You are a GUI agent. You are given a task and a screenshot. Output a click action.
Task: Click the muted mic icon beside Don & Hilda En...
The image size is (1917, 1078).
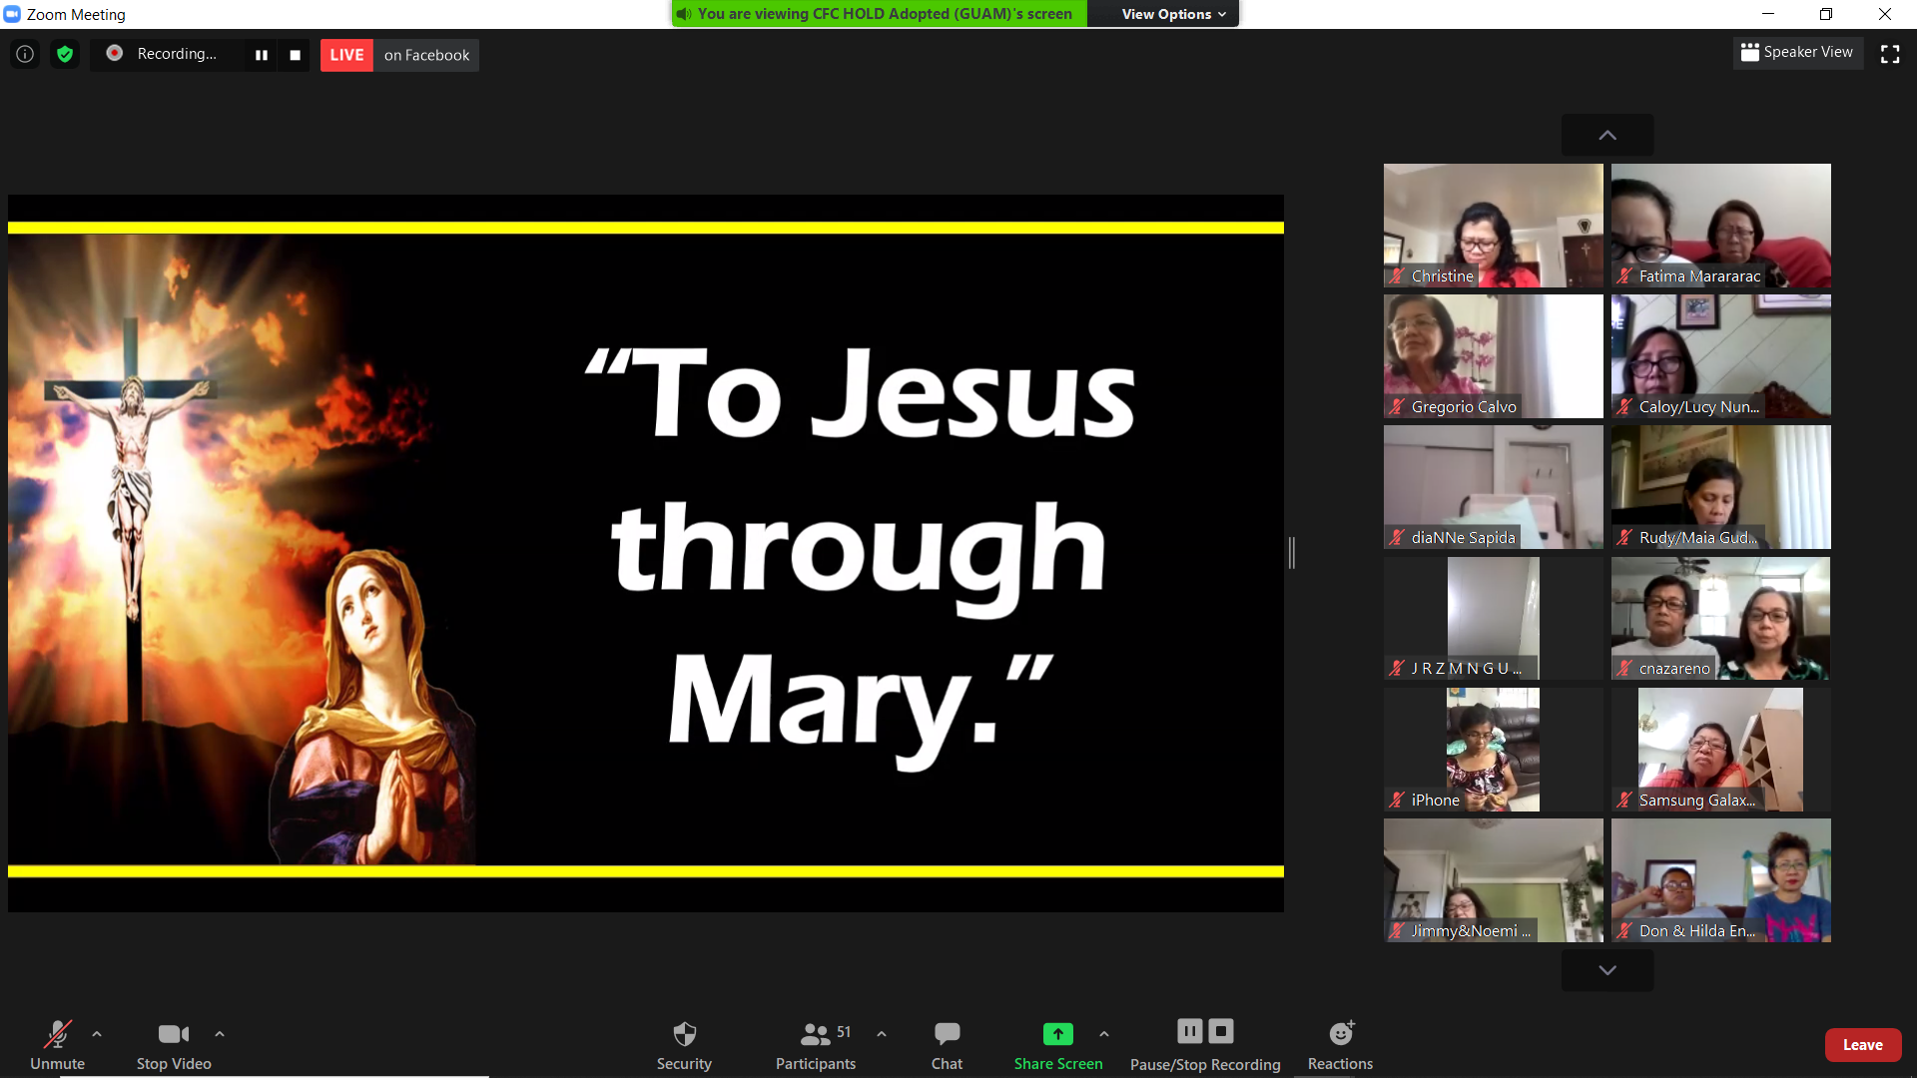[x=1624, y=931]
